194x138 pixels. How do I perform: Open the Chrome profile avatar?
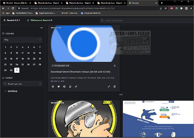click(191, 8)
